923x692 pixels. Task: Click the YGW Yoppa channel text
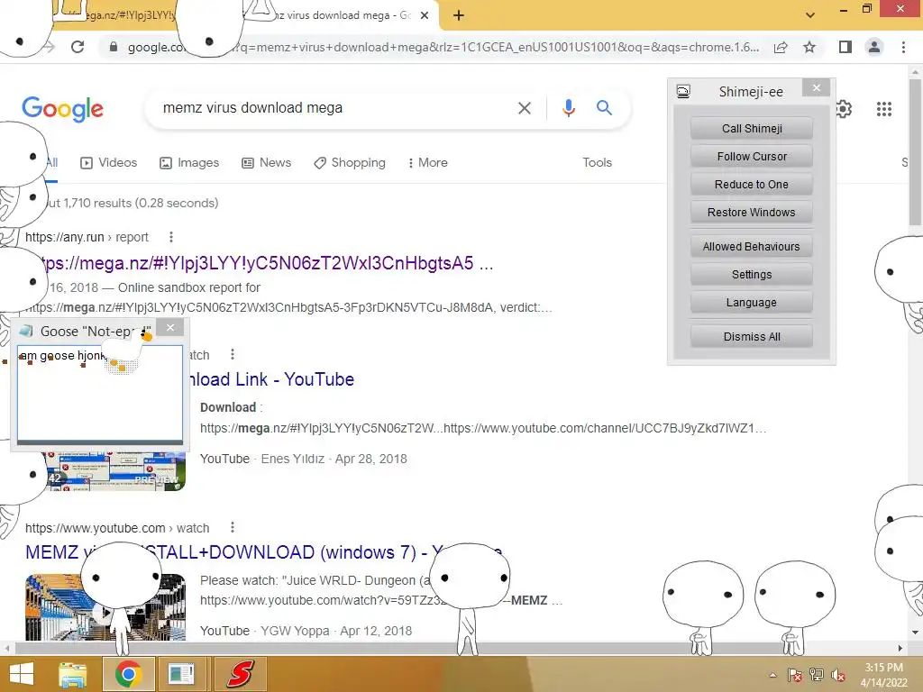tap(295, 632)
